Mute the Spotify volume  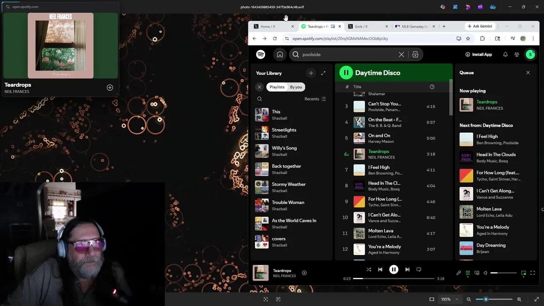click(485, 273)
